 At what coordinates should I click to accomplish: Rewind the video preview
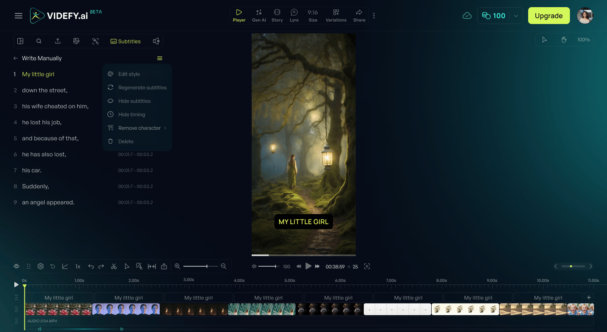(299, 266)
